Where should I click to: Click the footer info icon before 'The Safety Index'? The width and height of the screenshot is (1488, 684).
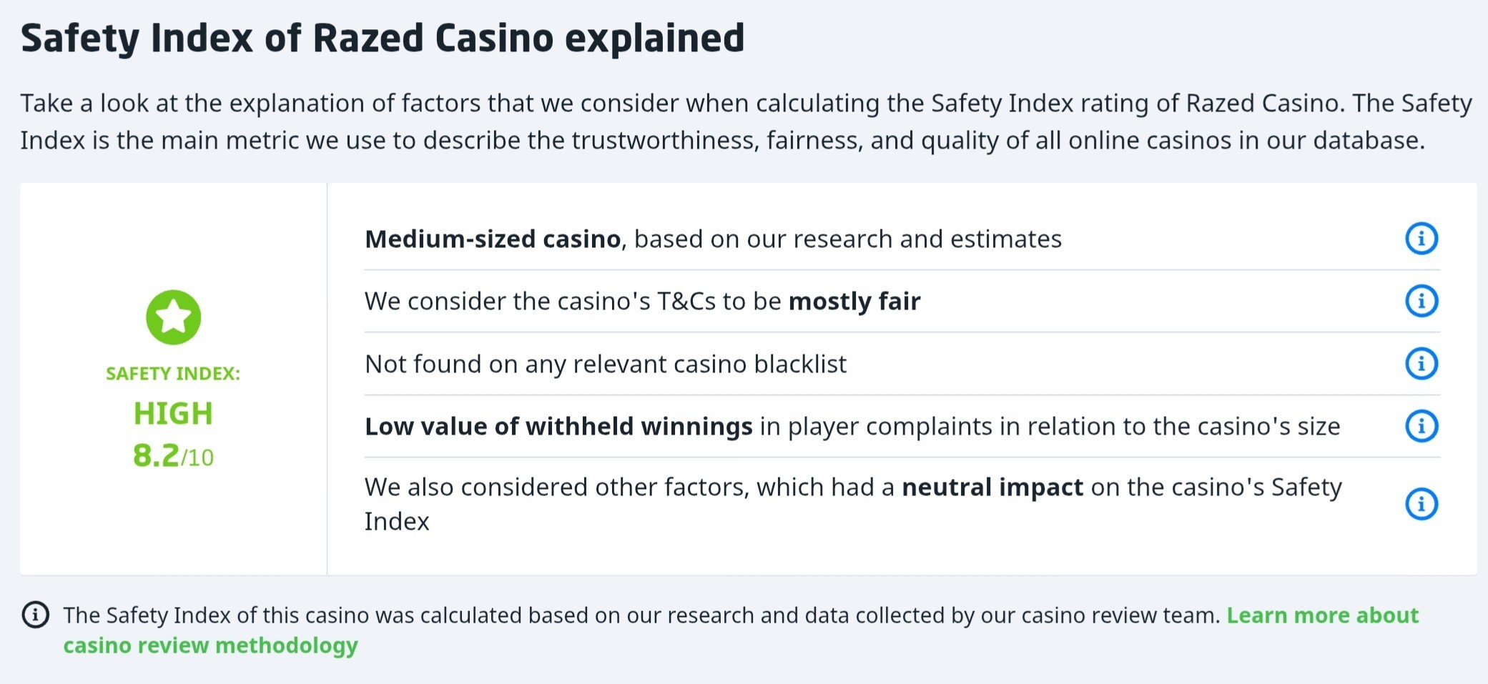coord(36,615)
